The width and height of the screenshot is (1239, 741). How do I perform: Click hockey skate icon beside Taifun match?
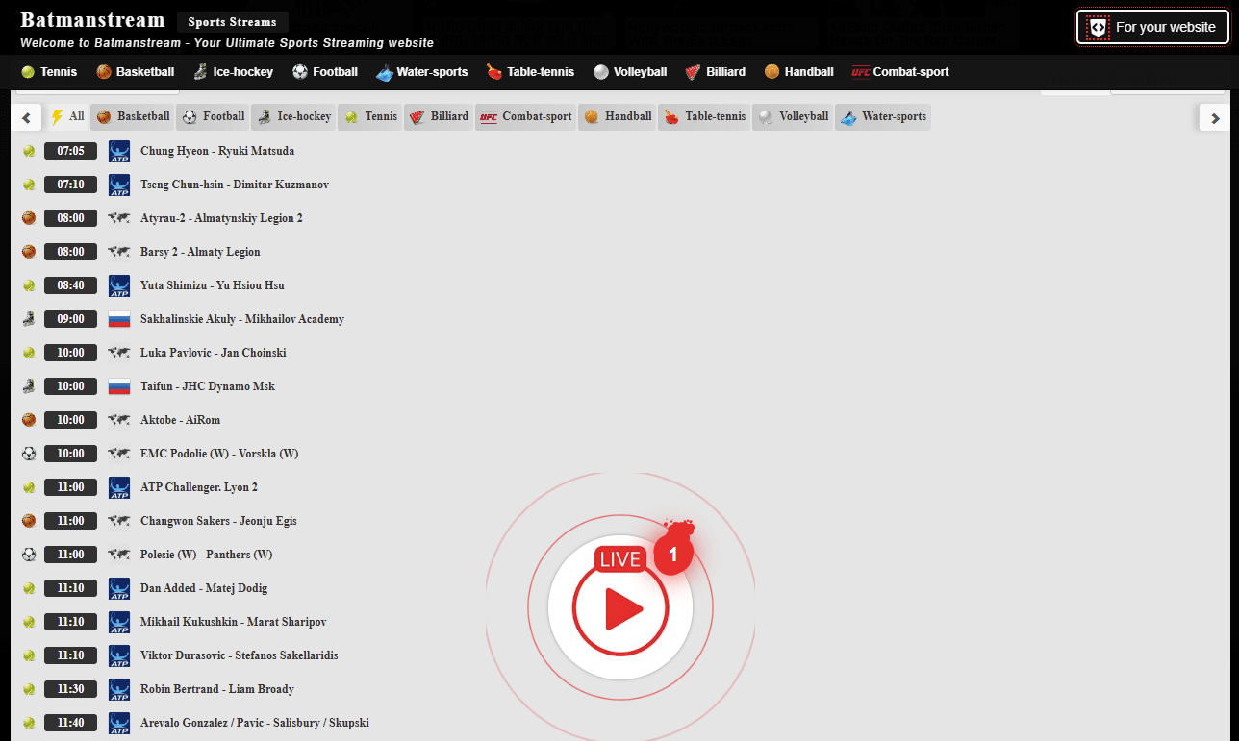click(29, 386)
